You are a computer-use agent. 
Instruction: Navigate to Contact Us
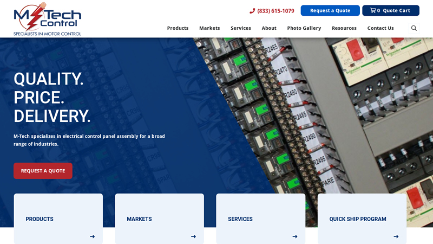[x=380, y=28]
